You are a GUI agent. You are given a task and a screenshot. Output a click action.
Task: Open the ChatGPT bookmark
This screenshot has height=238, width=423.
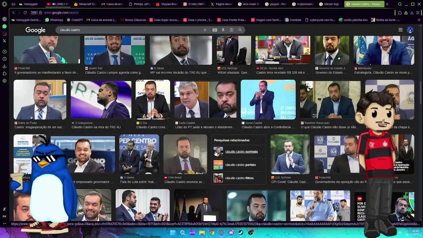[x=74, y=20]
